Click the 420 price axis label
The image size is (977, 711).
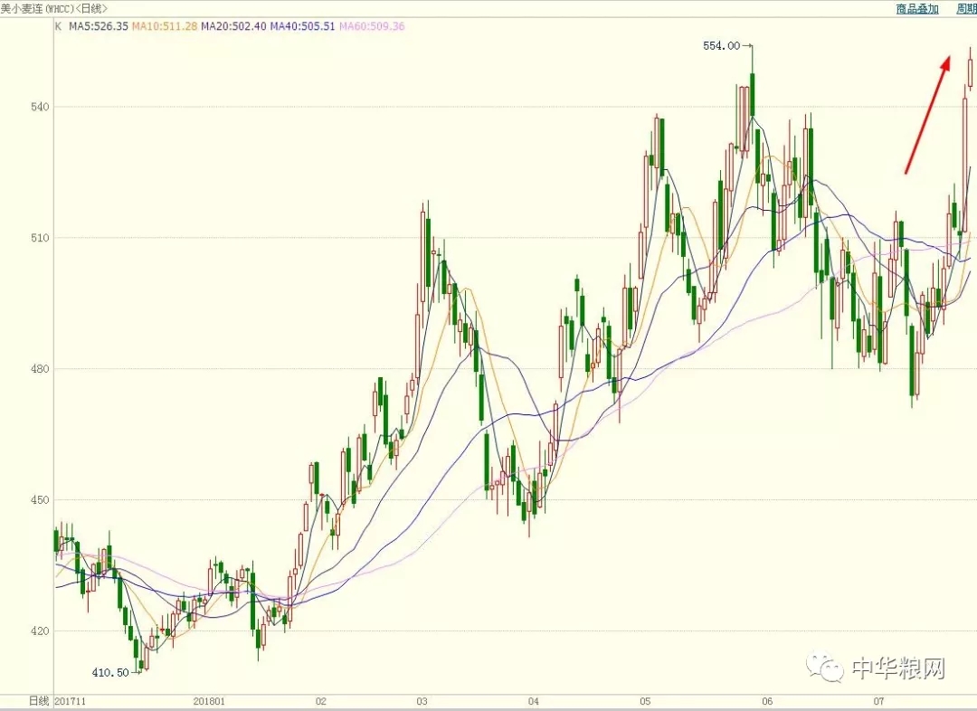coord(40,630)
